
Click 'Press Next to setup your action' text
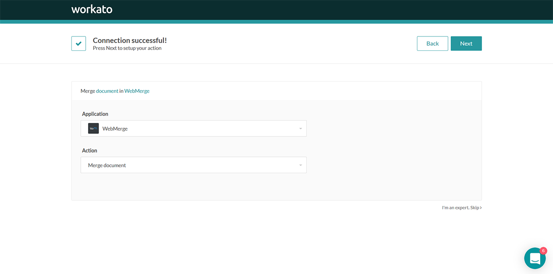tap(127, 48)
